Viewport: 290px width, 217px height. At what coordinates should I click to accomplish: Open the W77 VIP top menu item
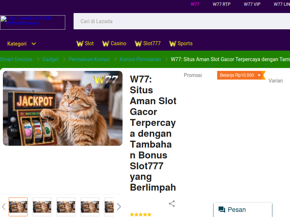point(252,4)
